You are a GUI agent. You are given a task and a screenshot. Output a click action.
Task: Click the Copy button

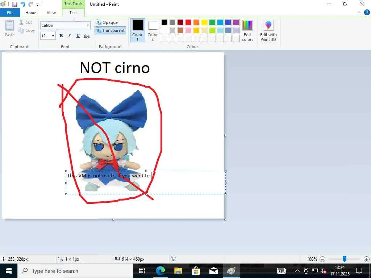coord(27,30)
